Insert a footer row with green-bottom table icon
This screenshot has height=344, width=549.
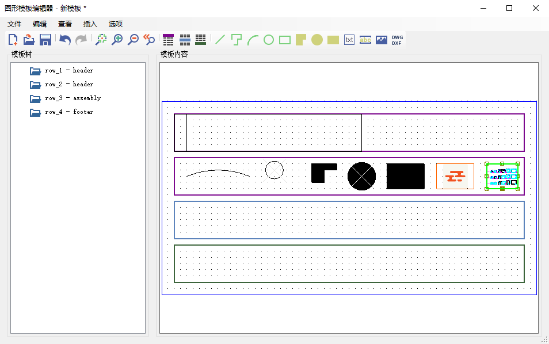point(201,40)
